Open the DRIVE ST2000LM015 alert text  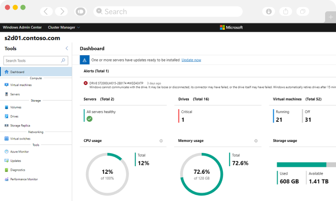(116, 83)
